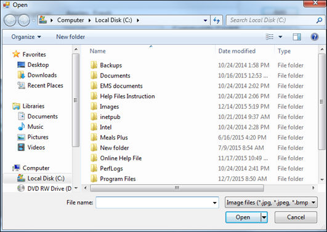327x232 pixels.
Task: Click the Libraries icon in sidebar
Action: pyautogui.click(x=16, y=106)
